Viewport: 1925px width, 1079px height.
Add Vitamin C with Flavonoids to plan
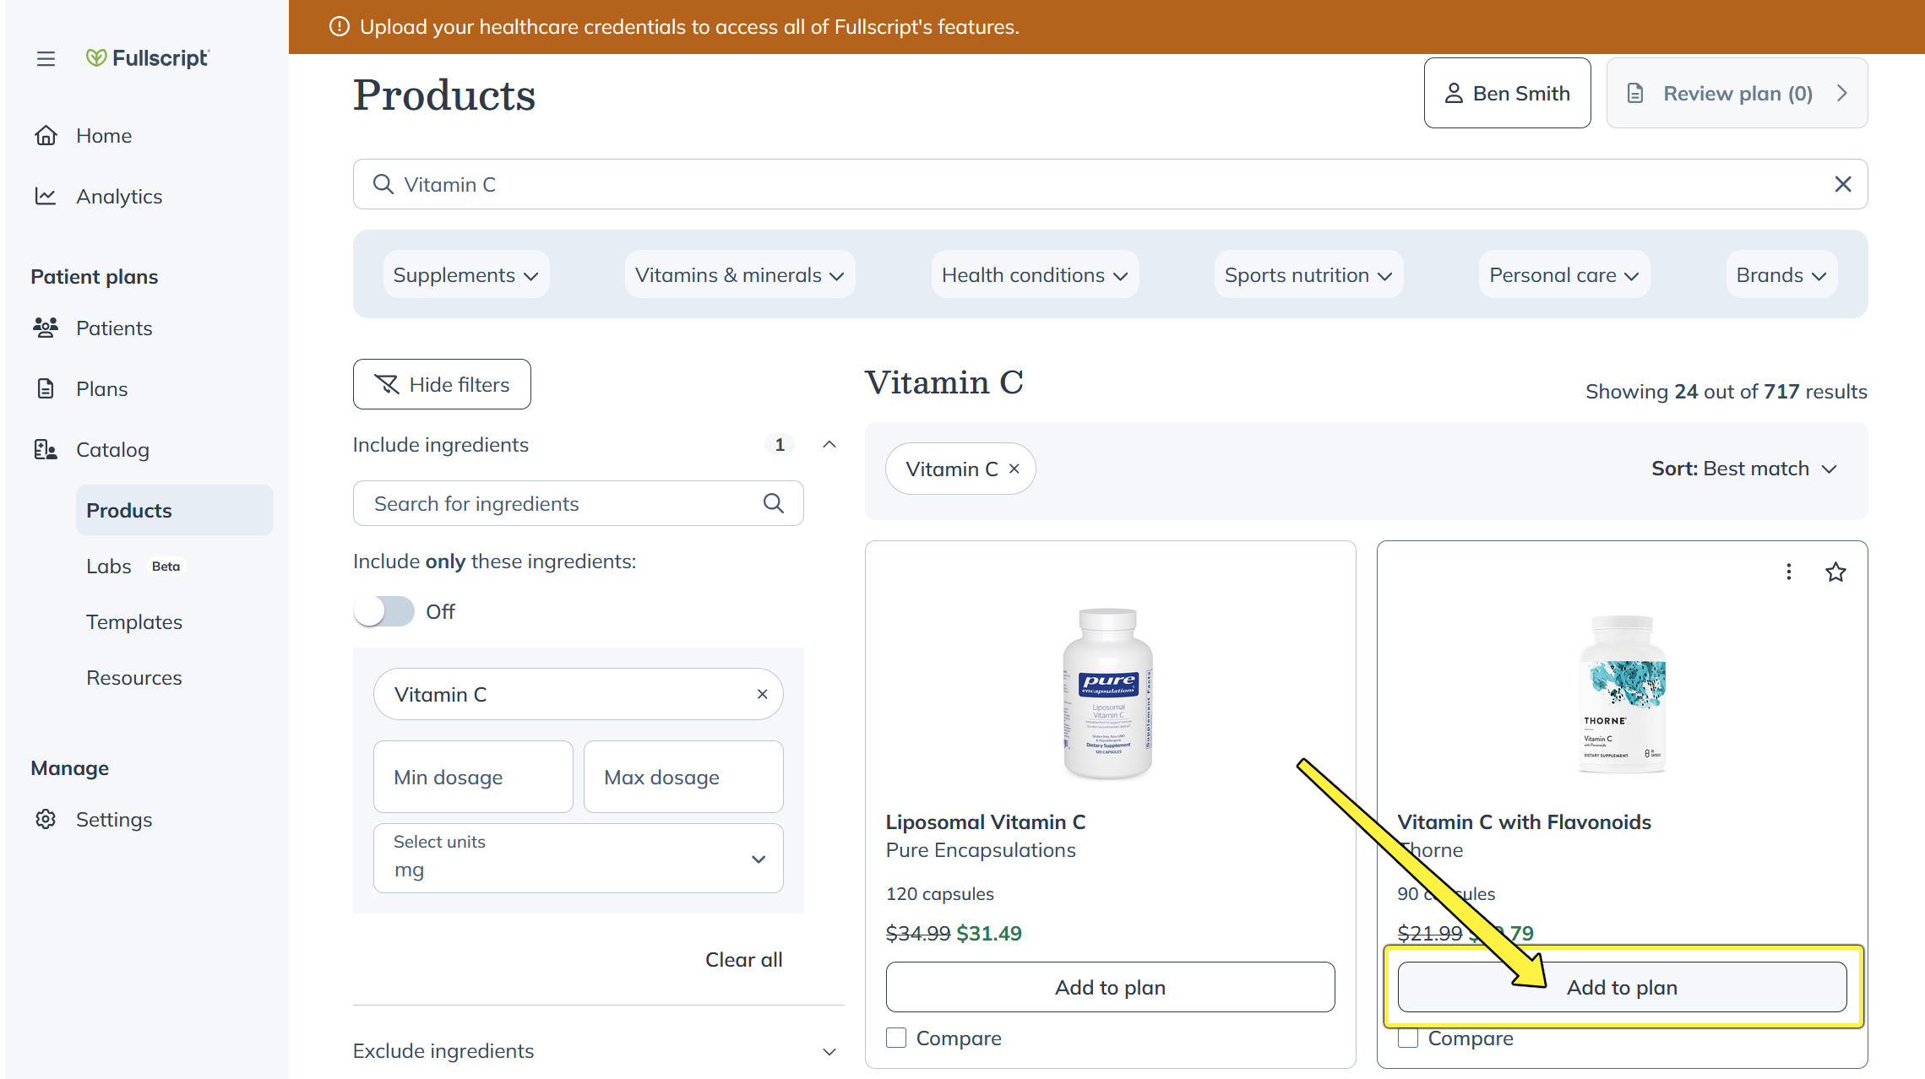[x=1622, y=987]
